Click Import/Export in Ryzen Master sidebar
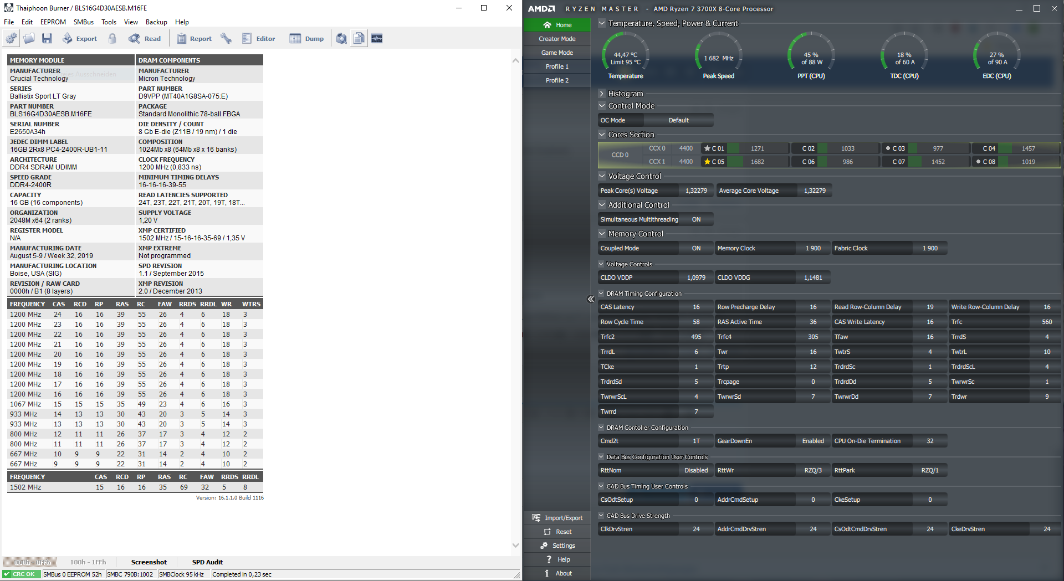The image size is (1064, 581). point(557,518)
